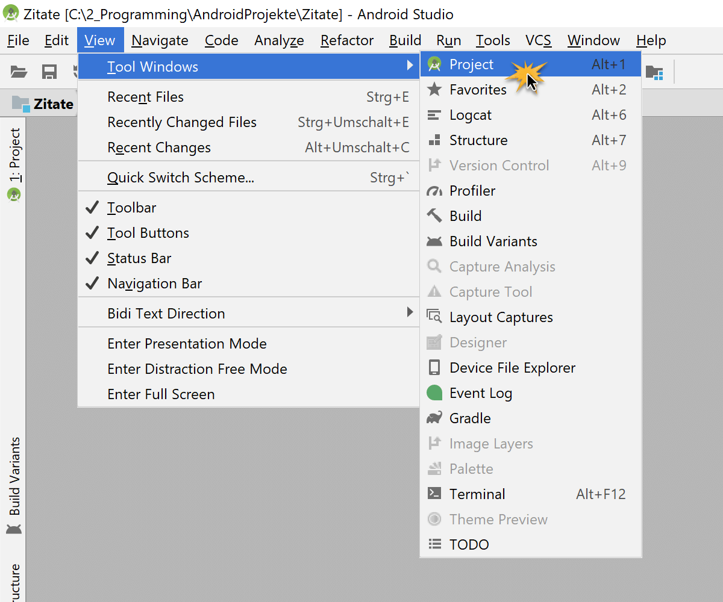Image resolution: width=723 pixels, height=602 pixels.
Task: Open the Tools menu
Action: [493, 40]
